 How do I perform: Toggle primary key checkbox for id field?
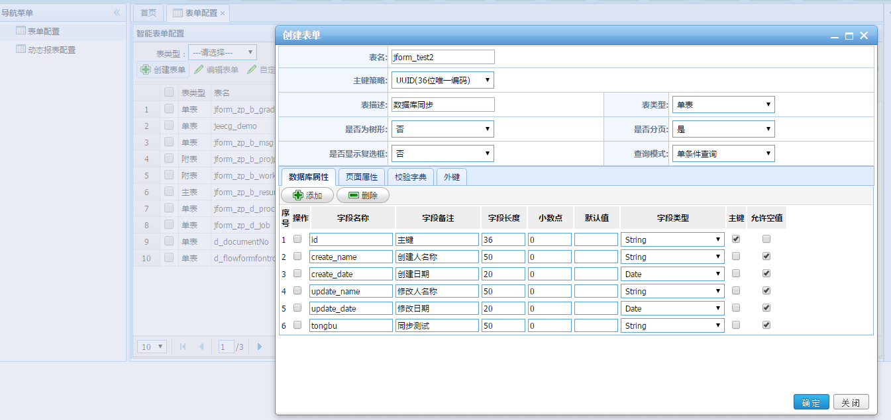coord(735,239)
